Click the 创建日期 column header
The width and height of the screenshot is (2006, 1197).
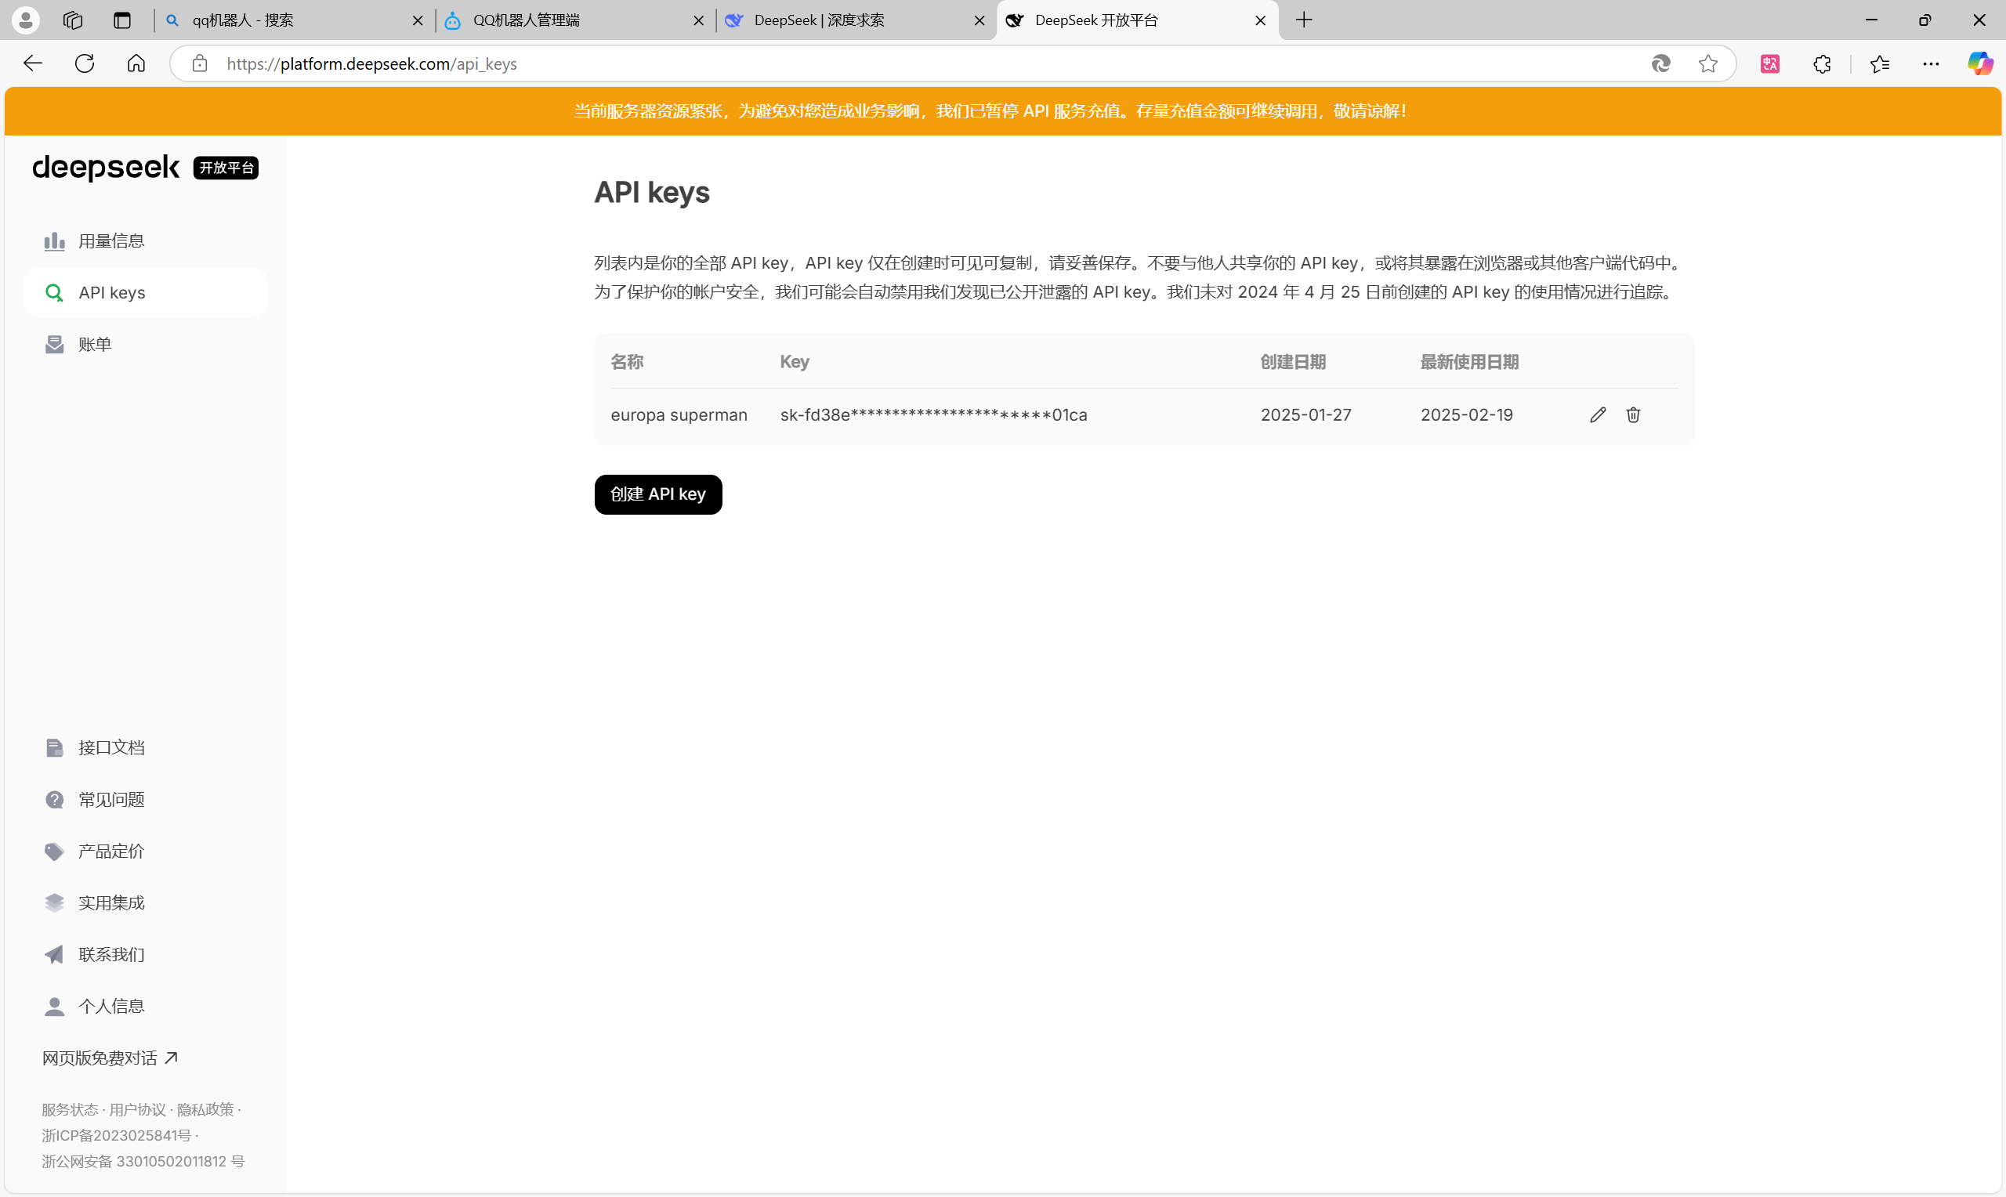[x=1293, y=361]
